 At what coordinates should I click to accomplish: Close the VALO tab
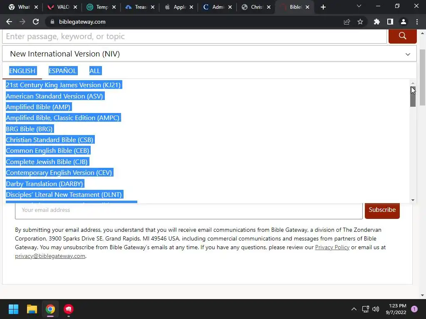click(x=75, y=7)
